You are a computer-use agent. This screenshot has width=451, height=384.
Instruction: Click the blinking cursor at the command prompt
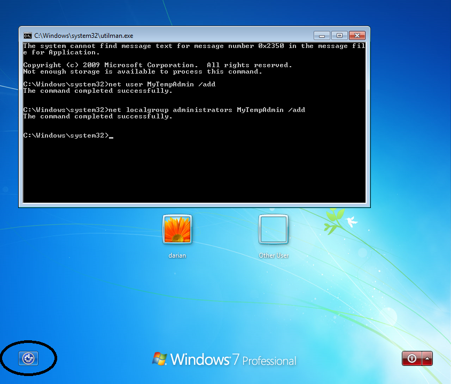click(x=111, y=137)
